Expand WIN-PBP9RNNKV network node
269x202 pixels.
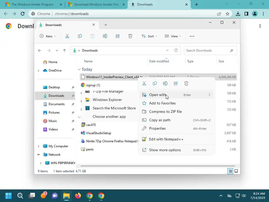[41, 163]
